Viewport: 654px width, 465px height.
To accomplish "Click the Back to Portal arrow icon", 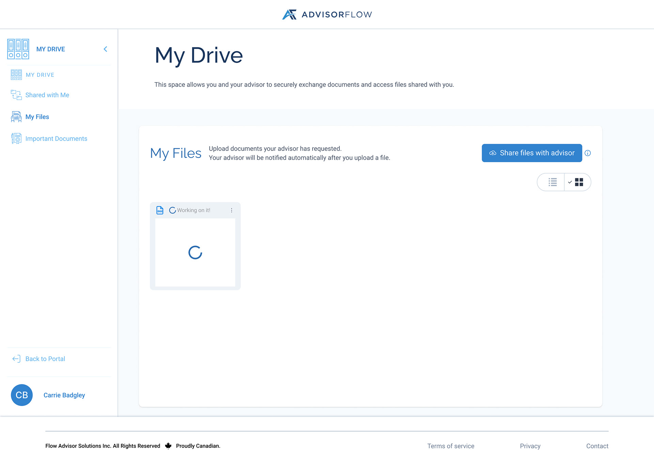I will pos(16,358).
